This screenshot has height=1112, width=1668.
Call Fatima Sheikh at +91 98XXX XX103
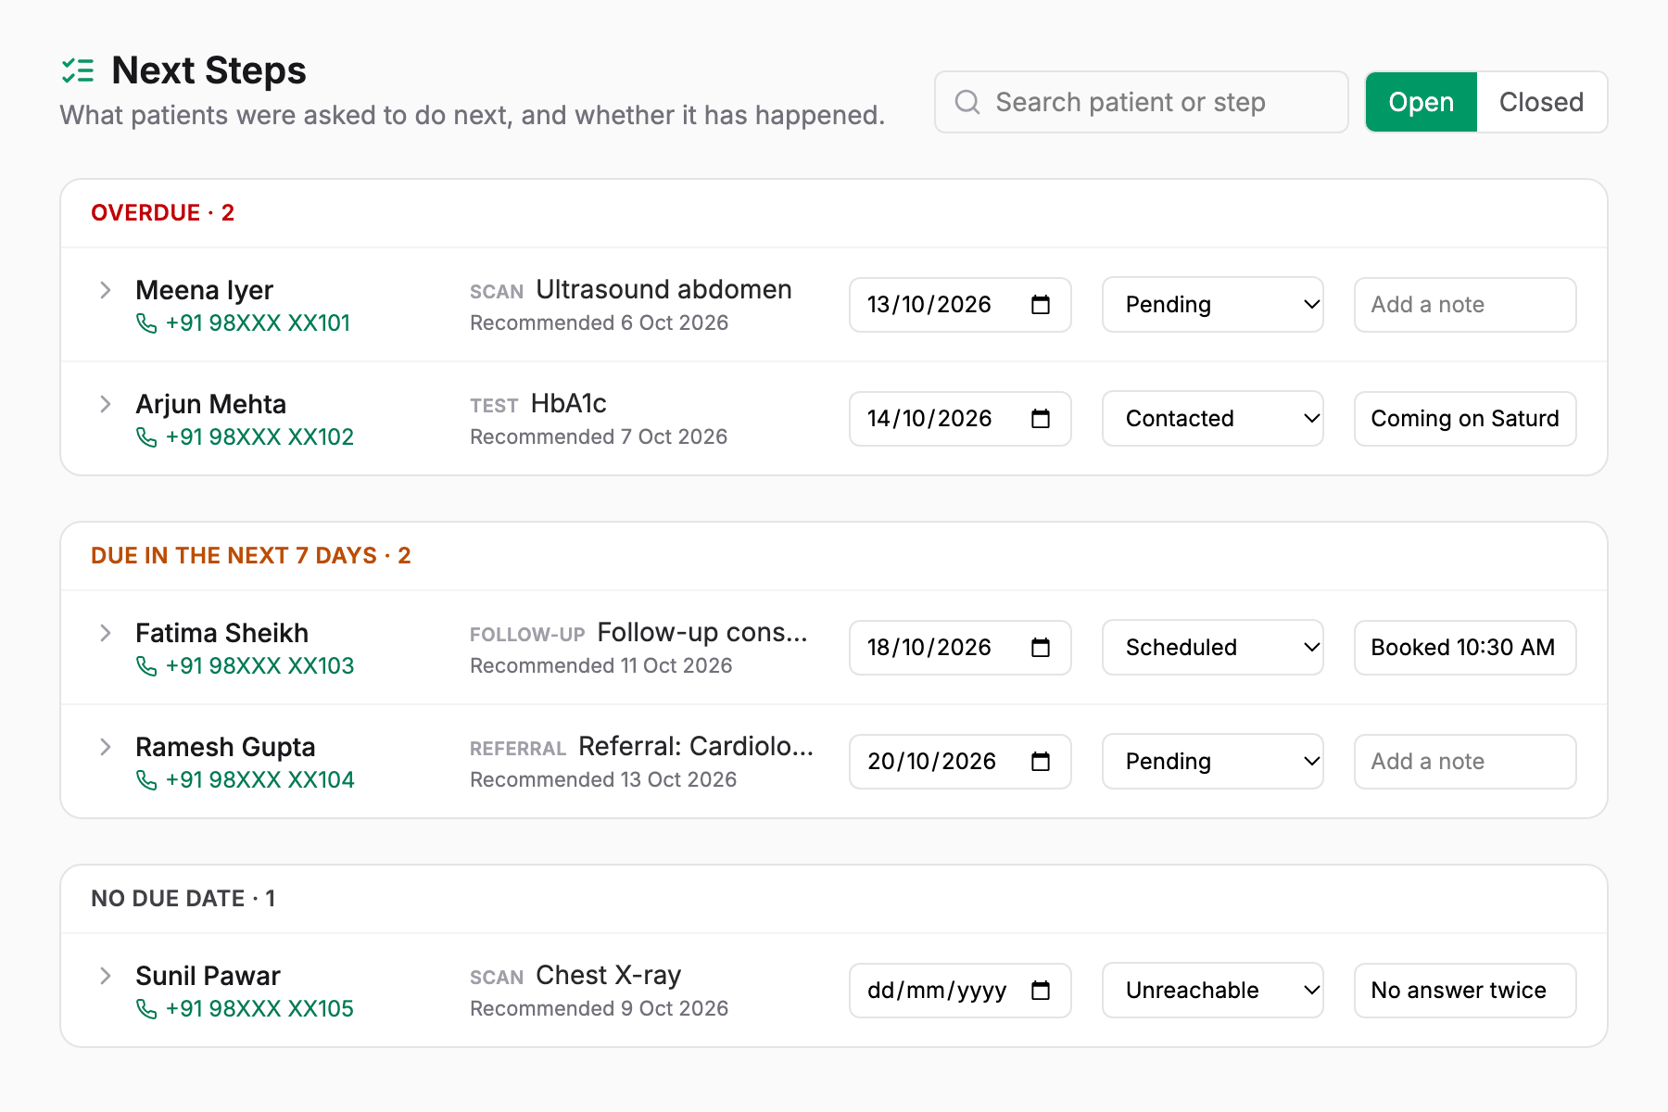(245, 666)
